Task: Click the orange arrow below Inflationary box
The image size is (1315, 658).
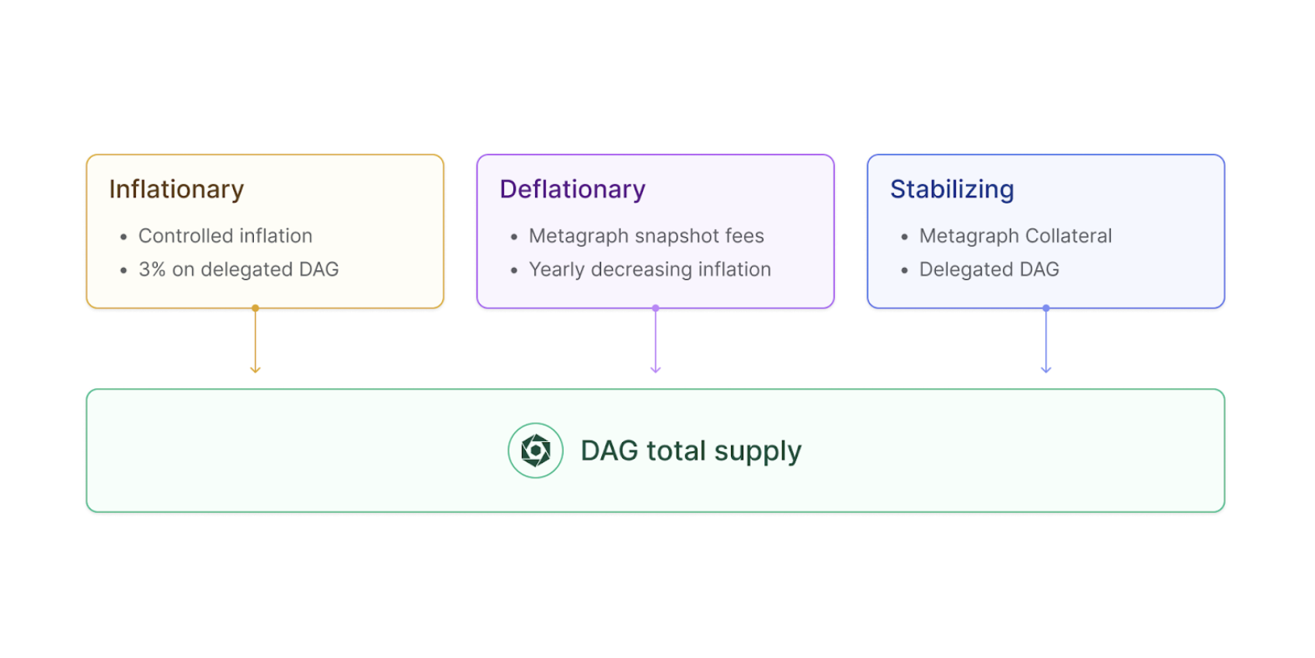Action: (256, 342)
